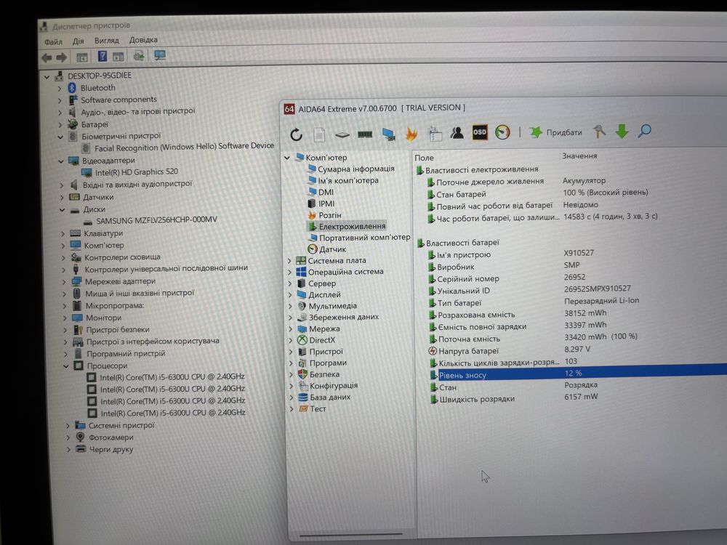This screenshot has height=545, width=727.
Task: Click the Device Manager help question icon
Action: pos(103,57)
